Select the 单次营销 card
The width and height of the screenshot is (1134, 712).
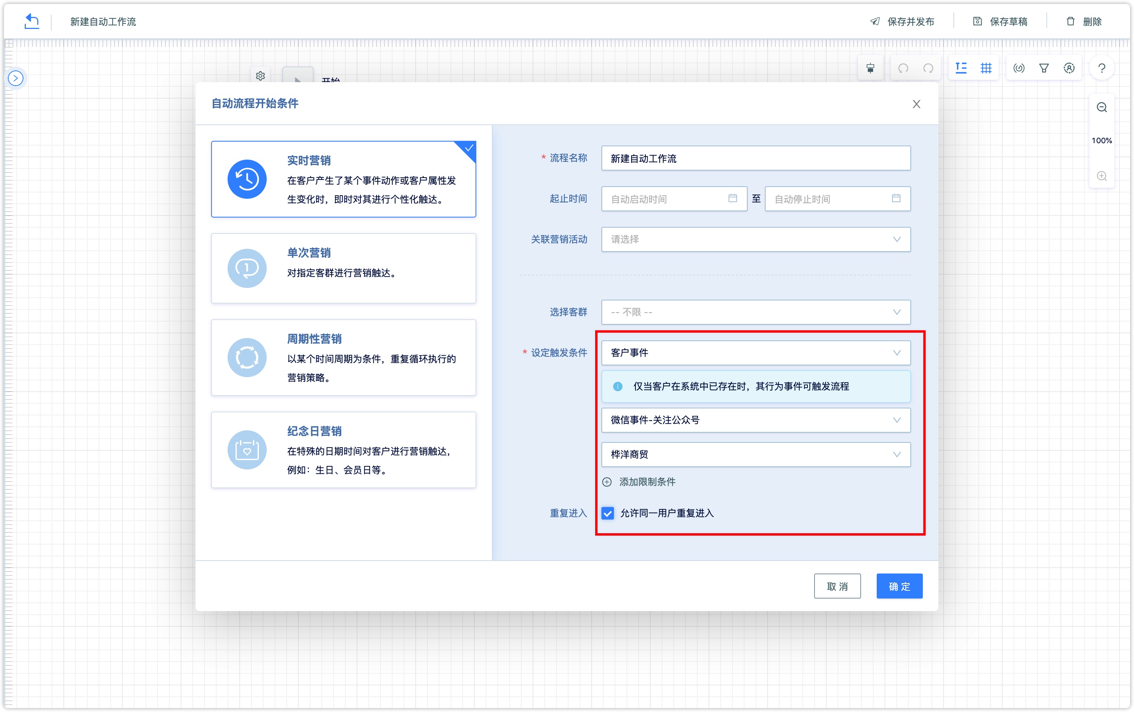(343, 268)
